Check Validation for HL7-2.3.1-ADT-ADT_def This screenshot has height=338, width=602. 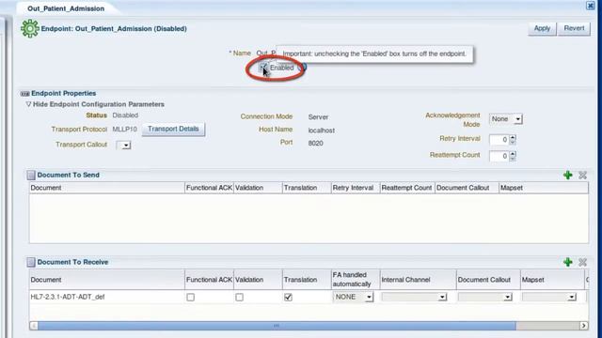[x=239, y=297]
